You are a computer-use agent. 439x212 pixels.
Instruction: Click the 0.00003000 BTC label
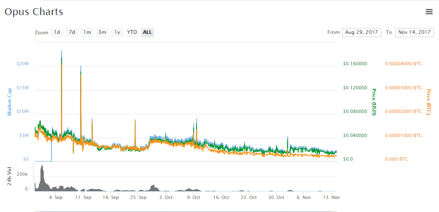(x=403, y=88)
